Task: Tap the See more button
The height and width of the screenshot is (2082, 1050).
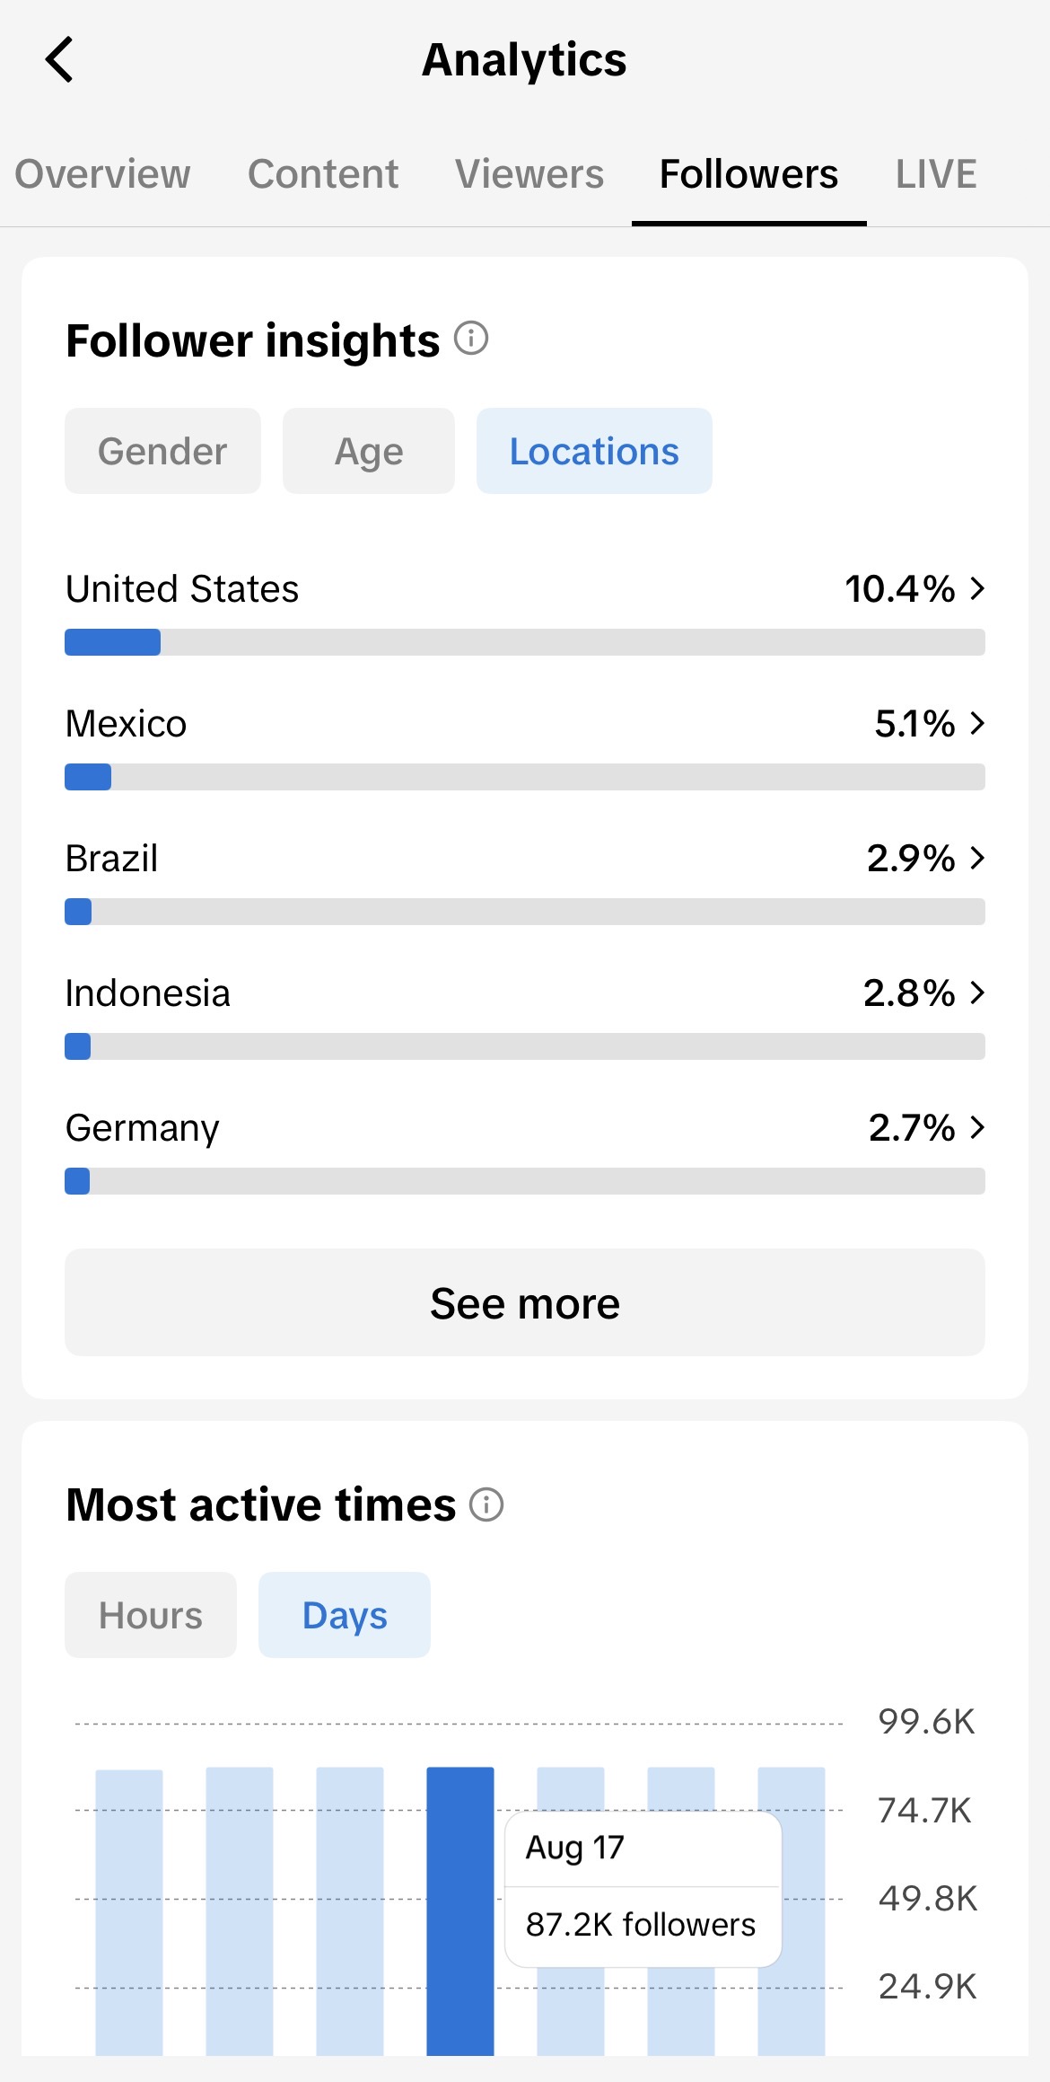Action: click(x=525, y=1302)
